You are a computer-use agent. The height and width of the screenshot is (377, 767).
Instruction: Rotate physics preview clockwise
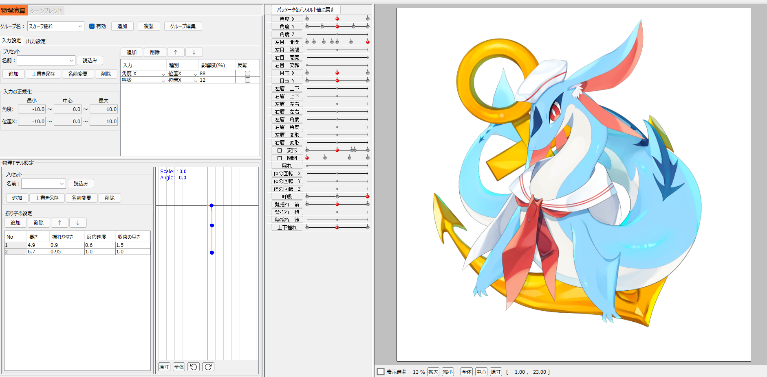pyautogui.click(x=208, y=367)
